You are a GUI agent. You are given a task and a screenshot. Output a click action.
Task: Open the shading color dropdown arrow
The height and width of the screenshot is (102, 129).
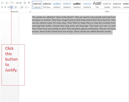pyautogui.click(x=24, y=7)
